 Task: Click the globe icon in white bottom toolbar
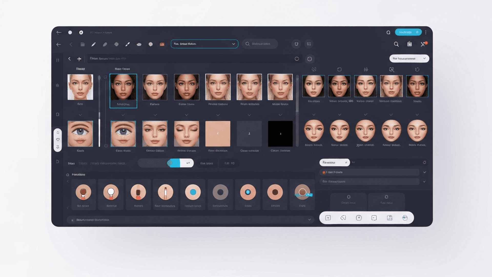(405, 218)
